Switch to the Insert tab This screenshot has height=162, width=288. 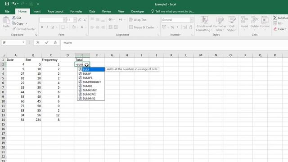pyautogui.click(x=37, y=11)
